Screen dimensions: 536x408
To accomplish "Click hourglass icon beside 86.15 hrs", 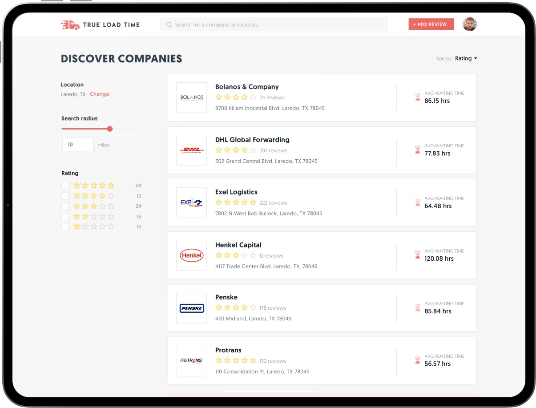I will [418, 97].
